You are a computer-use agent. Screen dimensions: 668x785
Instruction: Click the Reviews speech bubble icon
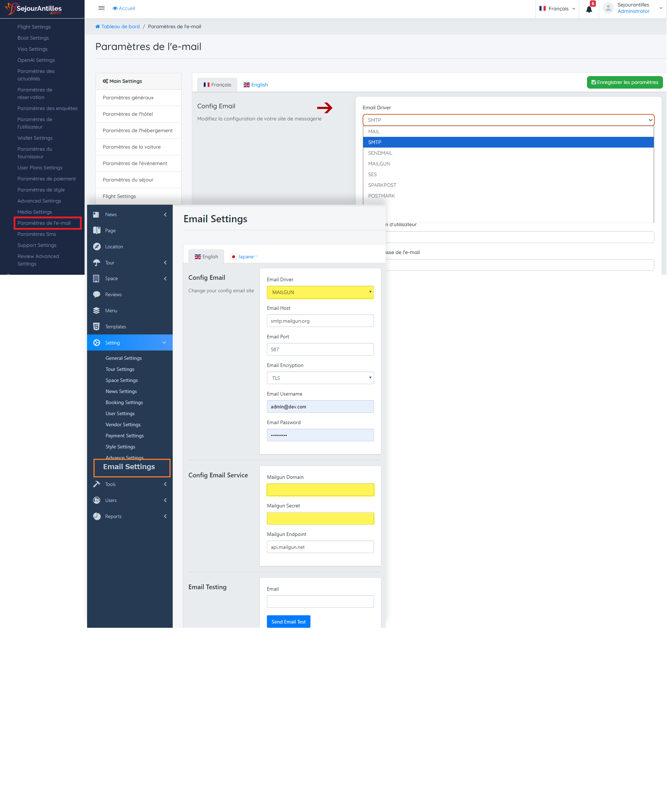(97, 294)
